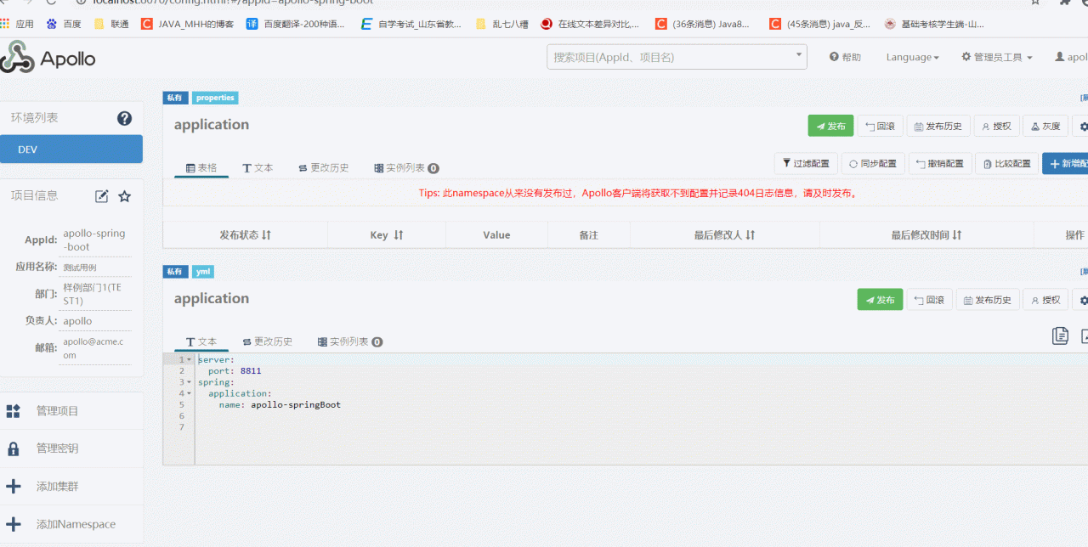Viewport: 1088px width, 547px height.
Task: Sort by 最后修改人 column
Action: [x=724, y=235]
